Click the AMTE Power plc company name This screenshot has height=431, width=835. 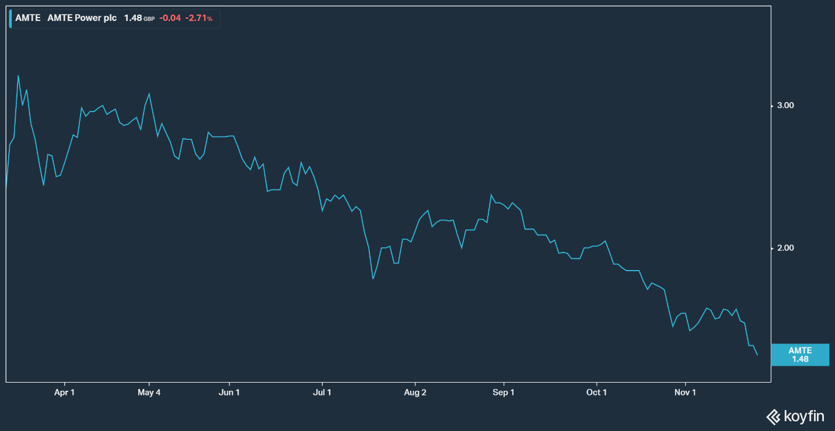(x=82, y=18)
